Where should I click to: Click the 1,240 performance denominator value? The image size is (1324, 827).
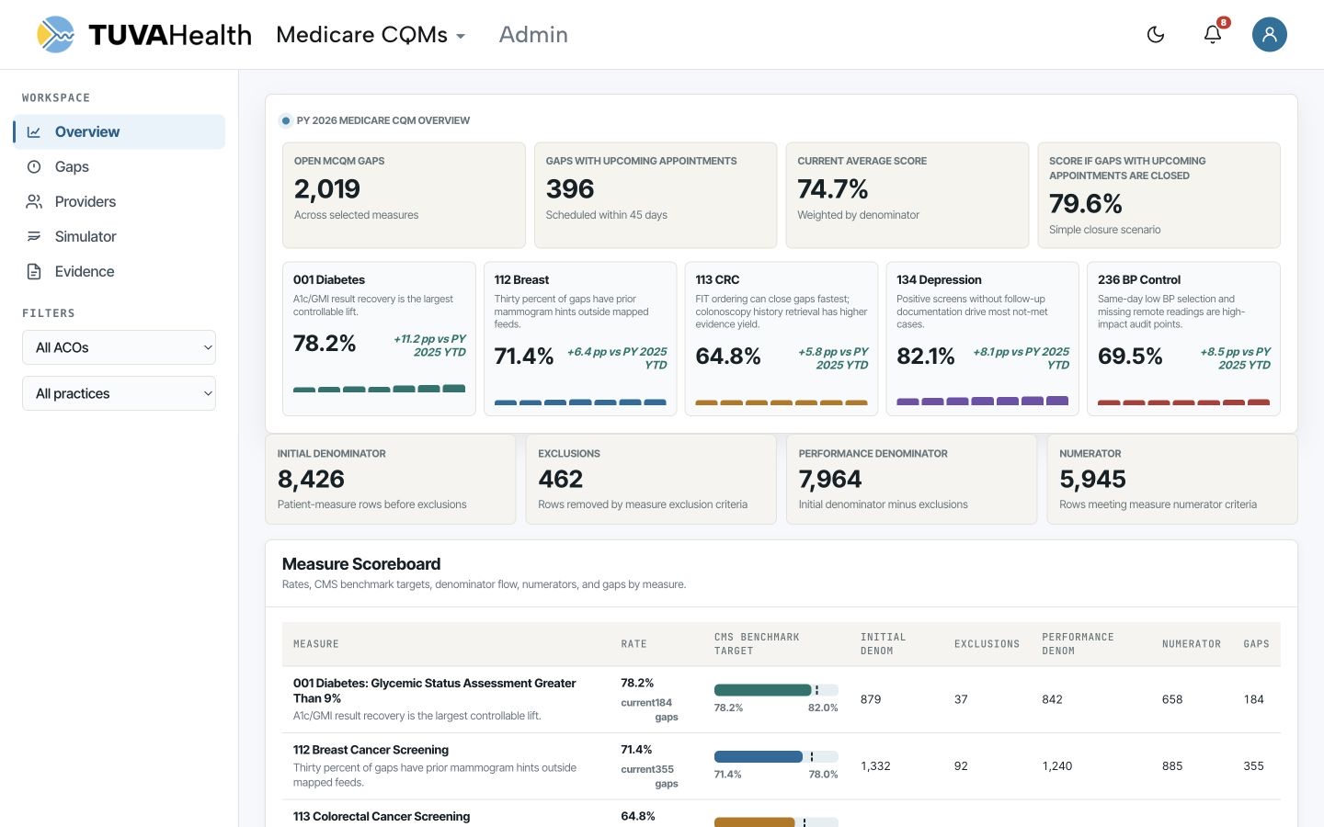click(x=1057, y=765)
